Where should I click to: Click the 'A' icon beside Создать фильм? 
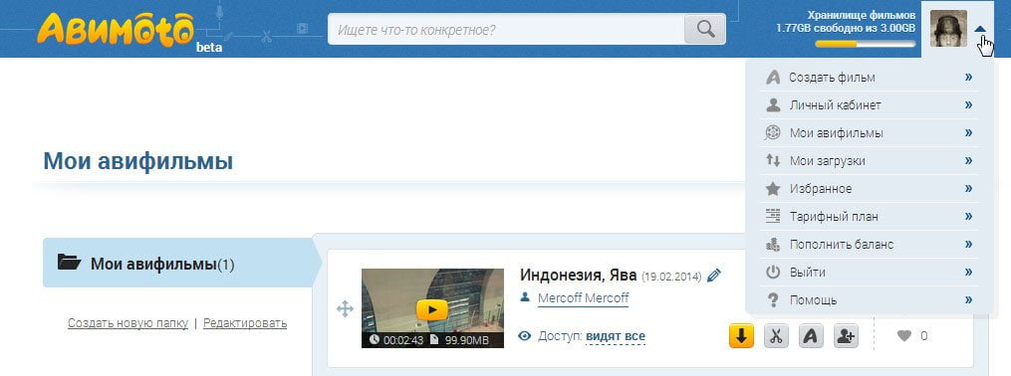click(x=772, y=78)
